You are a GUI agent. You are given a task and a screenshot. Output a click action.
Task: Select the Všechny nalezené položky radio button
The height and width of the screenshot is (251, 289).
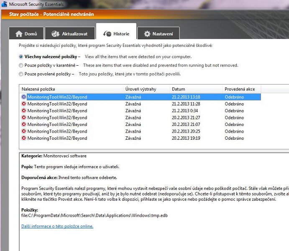tap(21, 56)
